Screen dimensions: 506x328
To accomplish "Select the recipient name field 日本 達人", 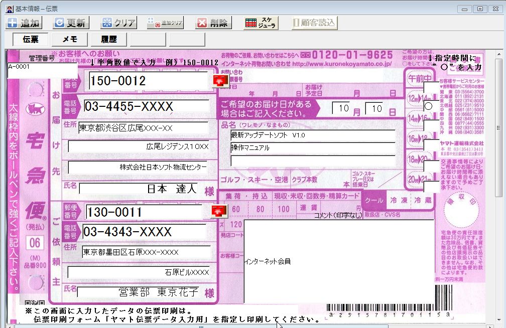I will (139, 189).
